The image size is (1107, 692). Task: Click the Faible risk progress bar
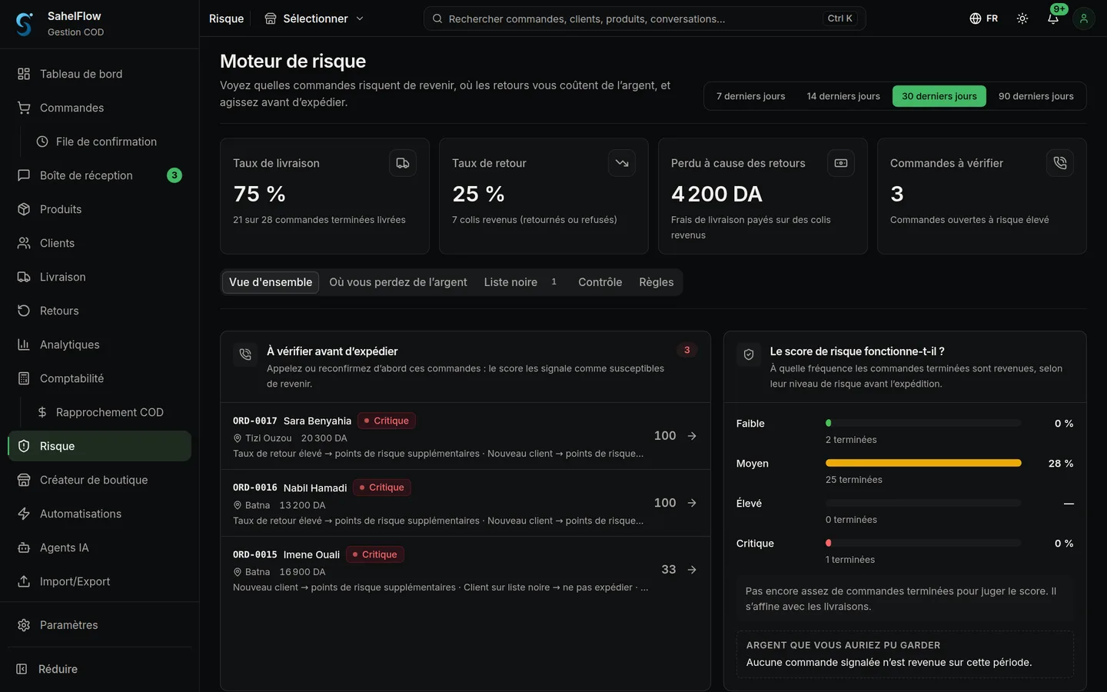[x=923, y=423]
